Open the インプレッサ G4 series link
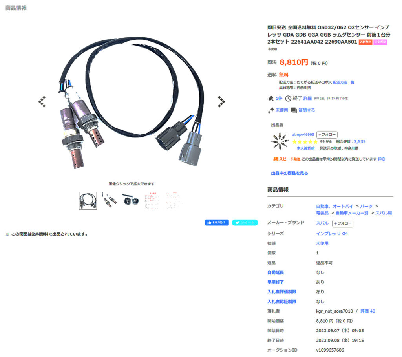402x357 pixels. (x=332, y=233)
